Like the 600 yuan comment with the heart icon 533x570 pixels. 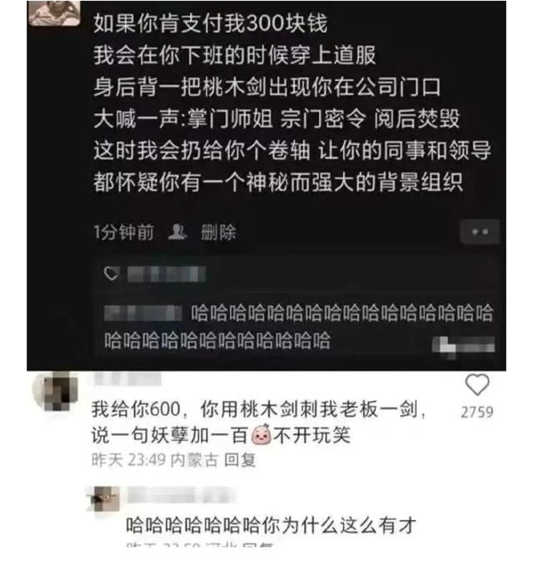[476, 384]
